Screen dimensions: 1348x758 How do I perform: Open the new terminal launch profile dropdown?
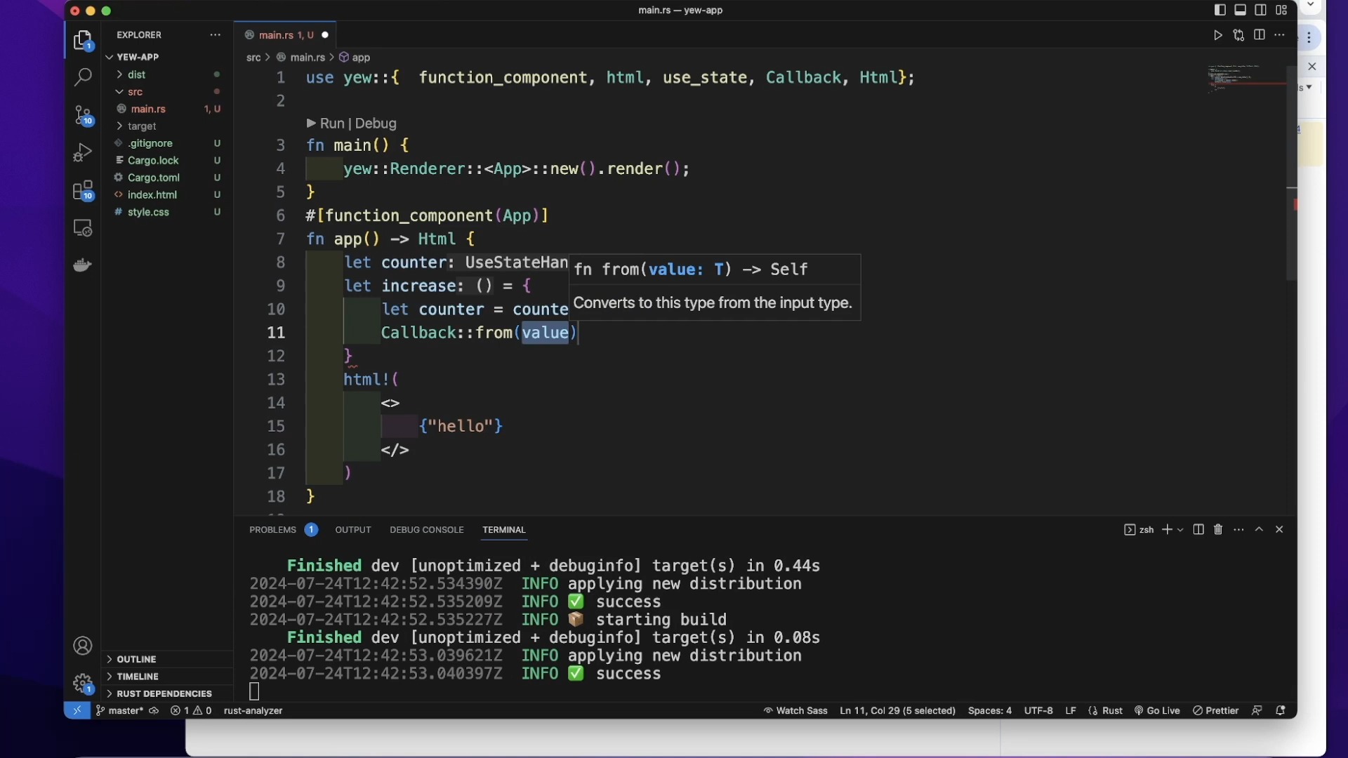pos(1180,530)
